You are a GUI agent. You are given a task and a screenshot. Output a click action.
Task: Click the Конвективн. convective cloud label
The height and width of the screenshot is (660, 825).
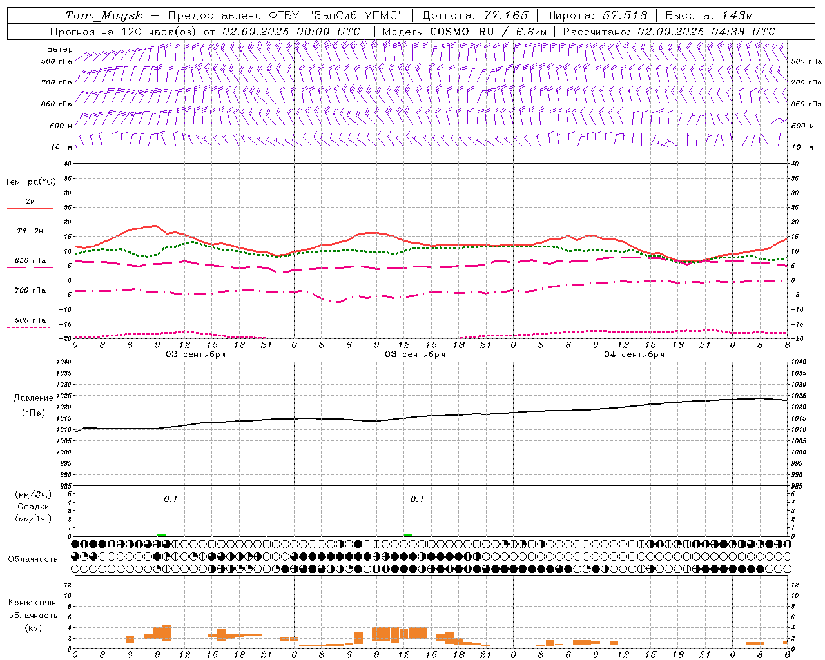point(33,603)
